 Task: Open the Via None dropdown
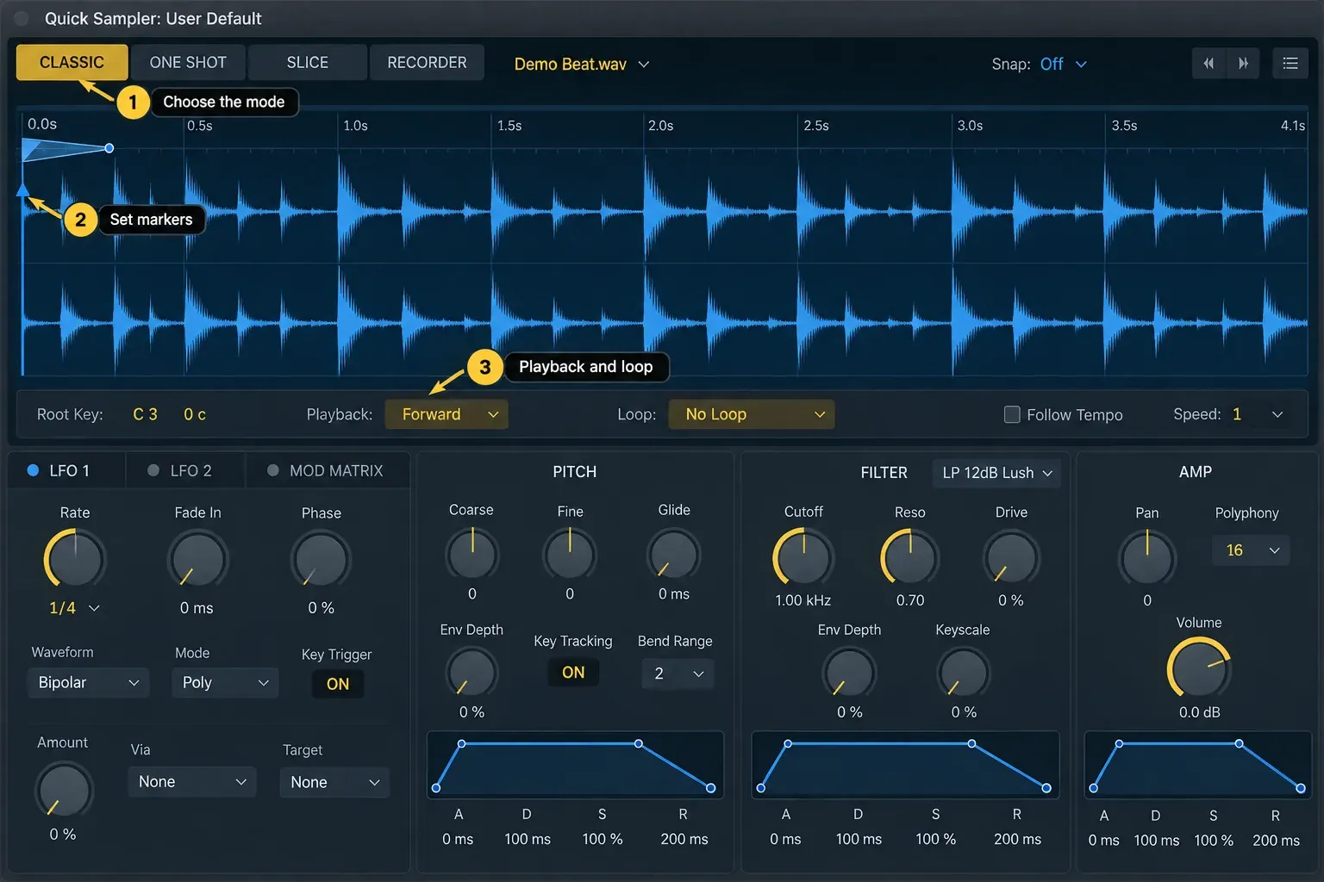click(x=192, y=781)
